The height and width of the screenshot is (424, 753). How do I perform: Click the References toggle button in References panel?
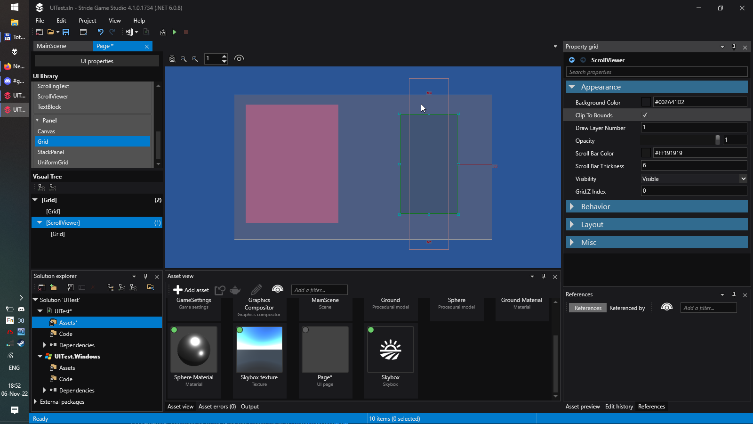[x=588, y=308]
